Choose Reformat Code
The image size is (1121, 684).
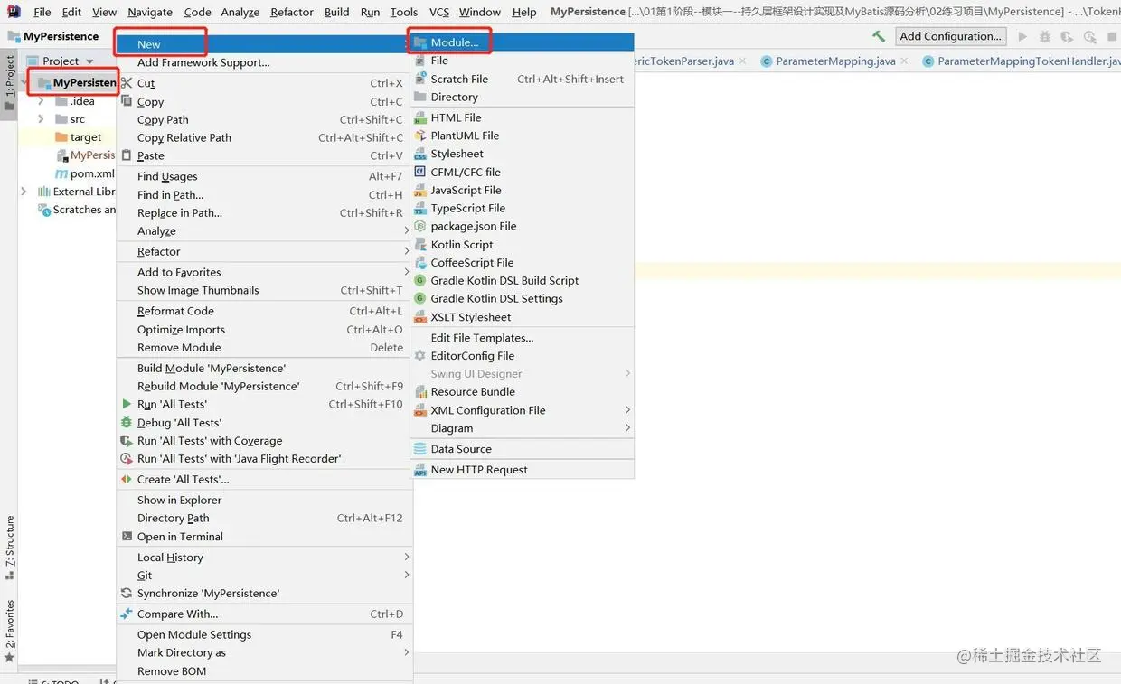[264, 311]
